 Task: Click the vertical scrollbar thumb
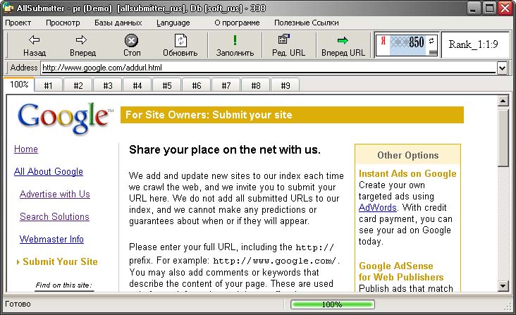(x=503, y=138)
